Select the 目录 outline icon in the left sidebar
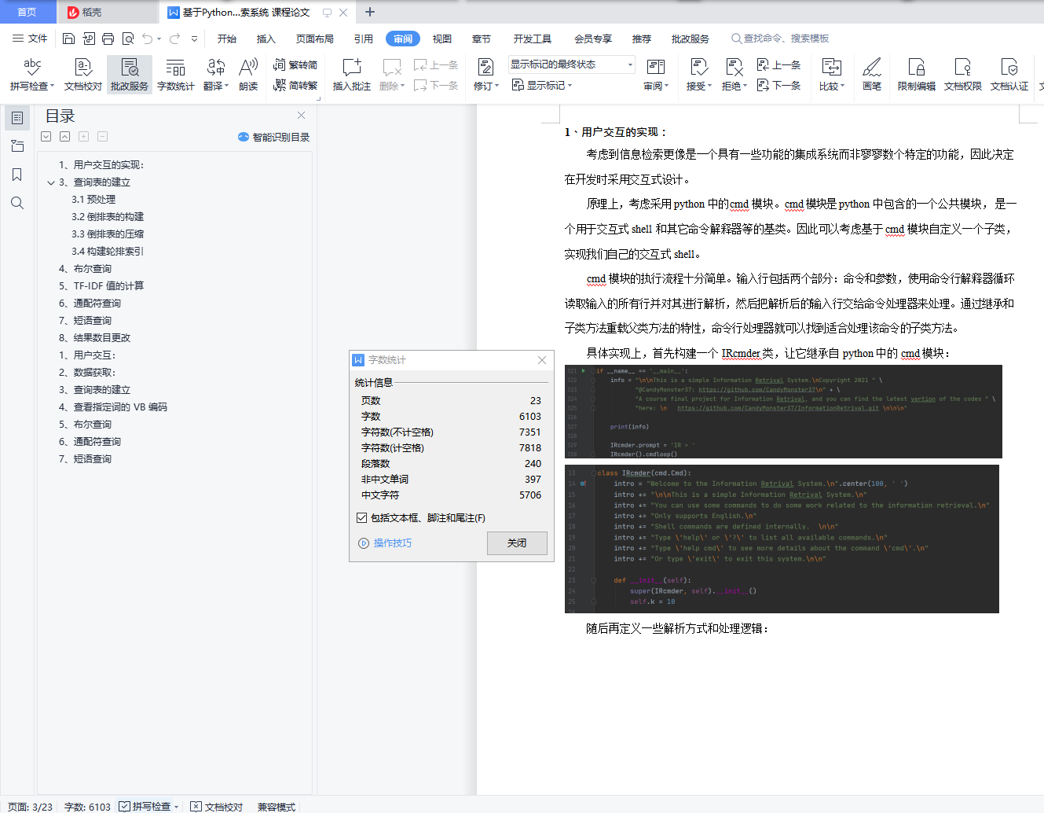The width and height of the screenshot is (1044, 813). 17,118
